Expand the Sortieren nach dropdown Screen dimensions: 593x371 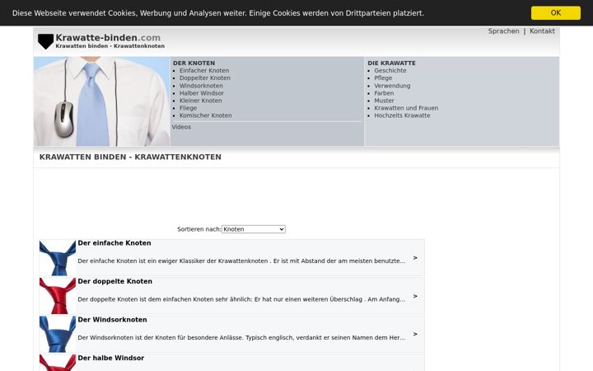pos(254,229)
